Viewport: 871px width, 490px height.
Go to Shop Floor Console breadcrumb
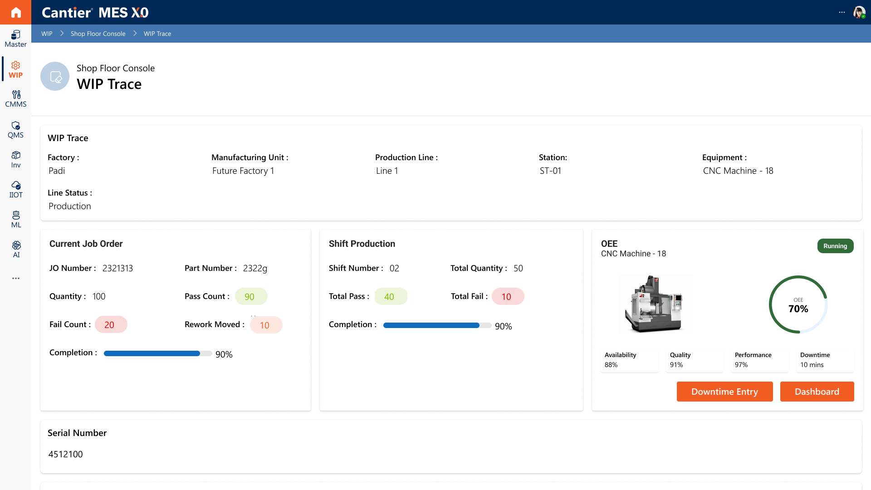tap(98, 34)
